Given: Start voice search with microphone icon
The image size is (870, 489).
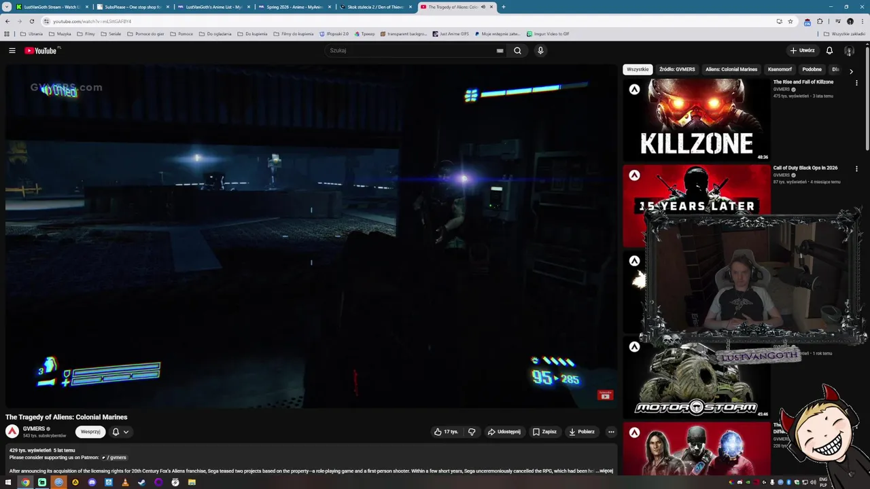Looking at the screenshot, I should (540, 50).
